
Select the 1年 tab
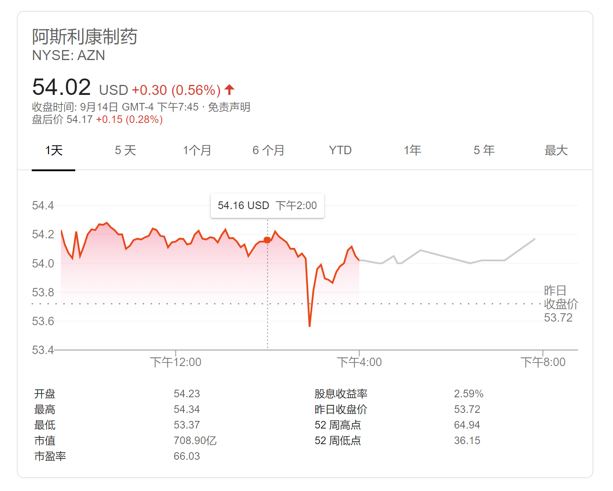(412, 151)
